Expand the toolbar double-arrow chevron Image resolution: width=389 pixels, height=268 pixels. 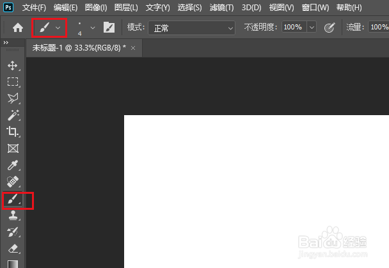[x=6, y=43]
